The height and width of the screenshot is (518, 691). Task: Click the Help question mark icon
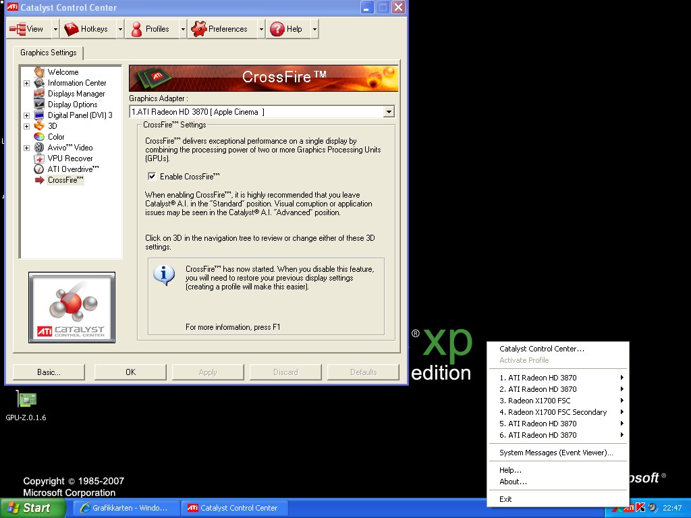coord(277,29)
